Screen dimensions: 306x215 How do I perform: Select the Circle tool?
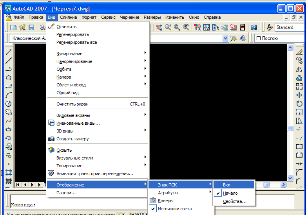pyautogui.click(x=9, y=104)
